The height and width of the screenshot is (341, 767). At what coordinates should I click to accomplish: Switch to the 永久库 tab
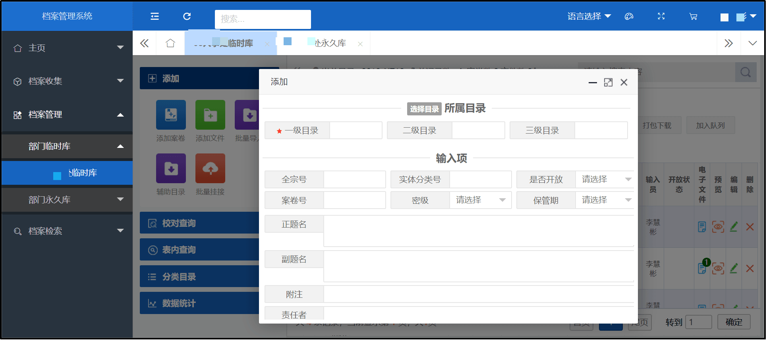tap(330, 43)
